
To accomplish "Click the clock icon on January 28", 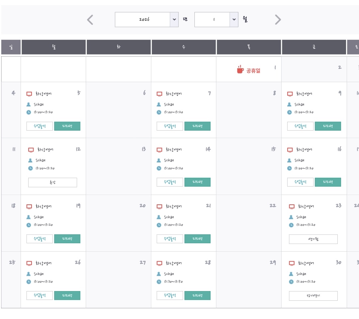I will pyautogui.click(x=159, y=282).
